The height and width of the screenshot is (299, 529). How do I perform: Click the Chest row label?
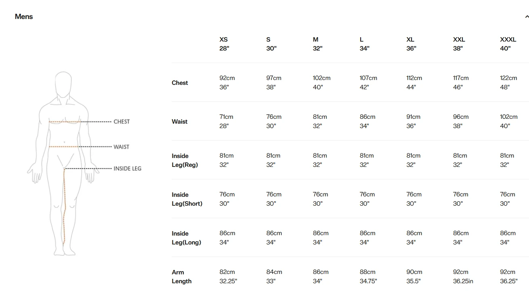180,83
